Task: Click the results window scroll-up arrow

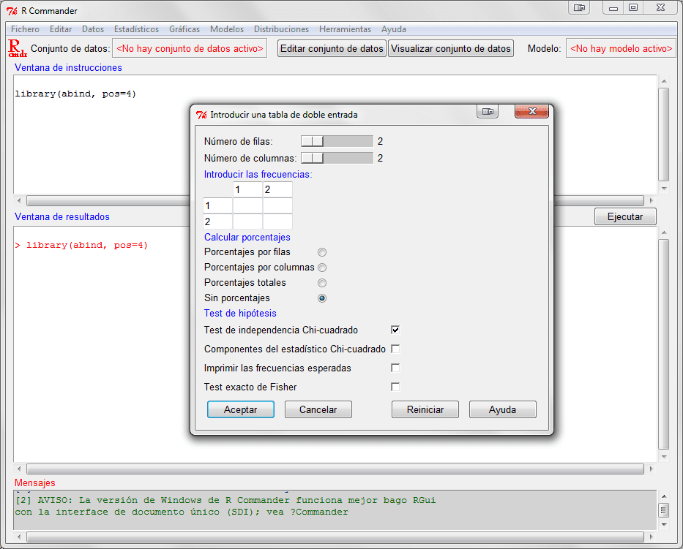Action: [x=664, y=232]
